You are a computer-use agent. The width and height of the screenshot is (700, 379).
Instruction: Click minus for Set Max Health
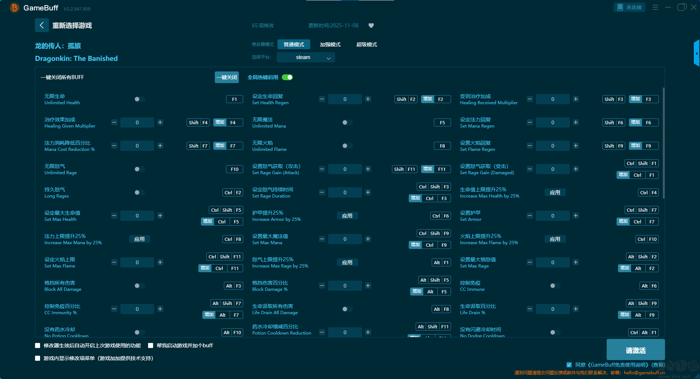click(x=114, y=216)
